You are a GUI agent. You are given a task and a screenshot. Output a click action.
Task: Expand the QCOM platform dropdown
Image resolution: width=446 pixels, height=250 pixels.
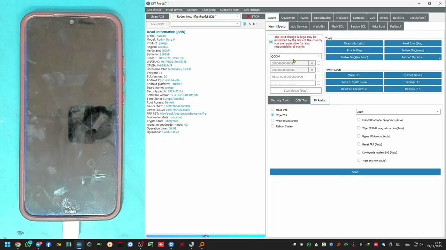tap(295, 56)
